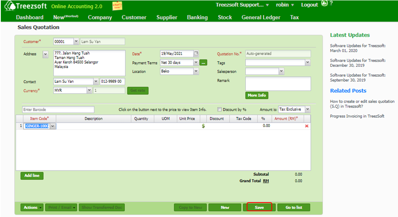Click the Remark text area
Image resolution: width=398 pixels, height=217 pixels.
(x=278, y=84)
